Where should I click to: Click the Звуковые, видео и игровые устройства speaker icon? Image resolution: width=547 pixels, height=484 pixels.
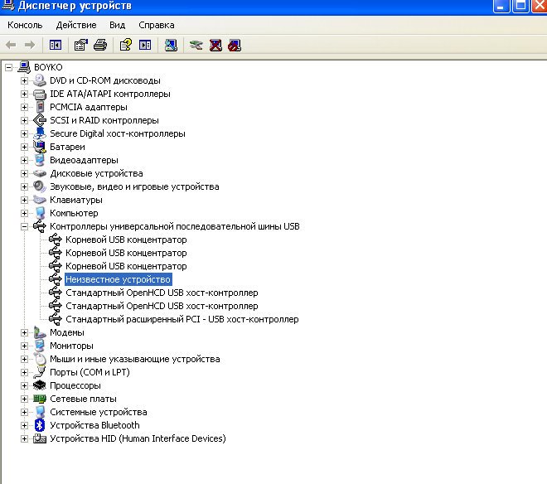(40, 186)
